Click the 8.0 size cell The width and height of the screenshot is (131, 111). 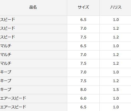pos(83,90)
